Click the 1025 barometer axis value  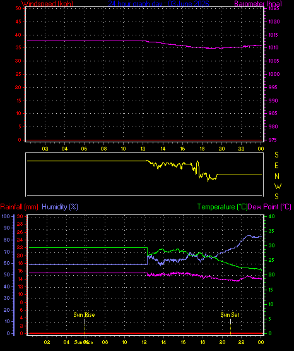coord(274,8)
